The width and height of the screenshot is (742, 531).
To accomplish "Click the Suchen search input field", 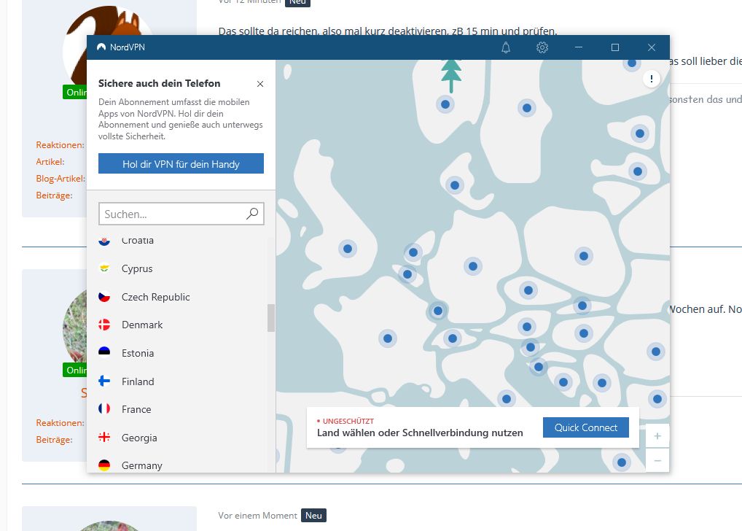I will pyautogui.click(x=172, y=214).
